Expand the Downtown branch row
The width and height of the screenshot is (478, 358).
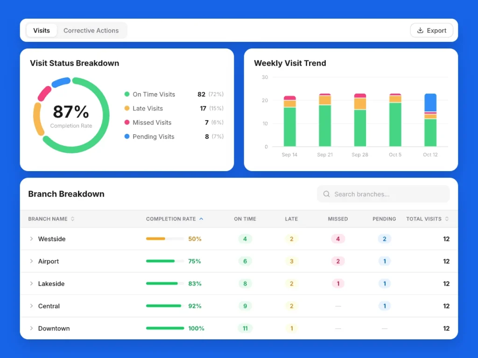coord(31,329)
